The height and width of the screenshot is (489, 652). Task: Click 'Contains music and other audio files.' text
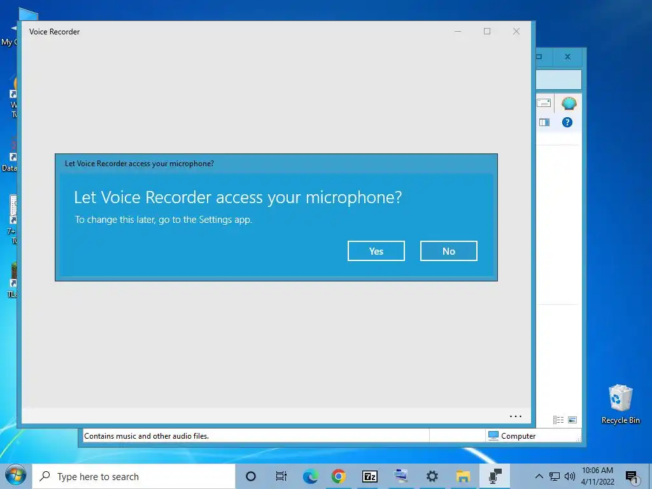[x=146, y=436]
